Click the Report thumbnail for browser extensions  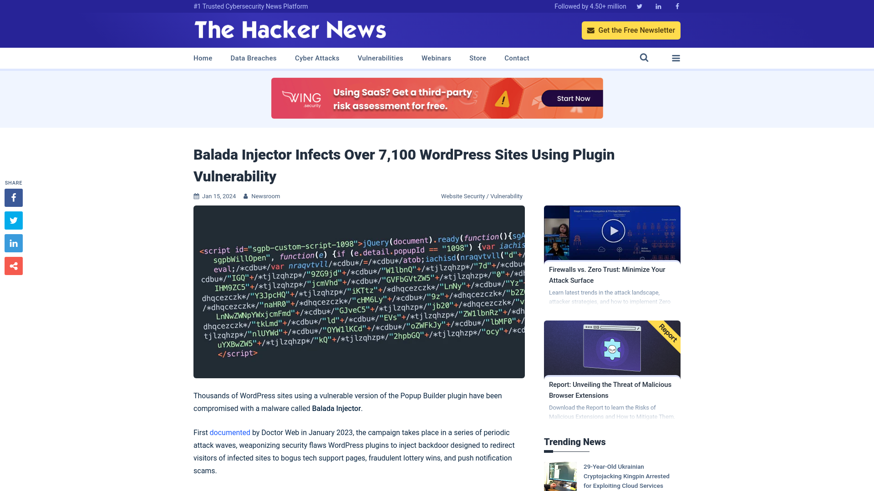[x=612, y=348]
